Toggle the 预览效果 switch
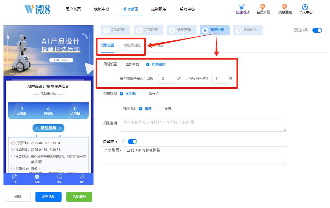This screenshot has height=208, width=330. coord(317,30)
